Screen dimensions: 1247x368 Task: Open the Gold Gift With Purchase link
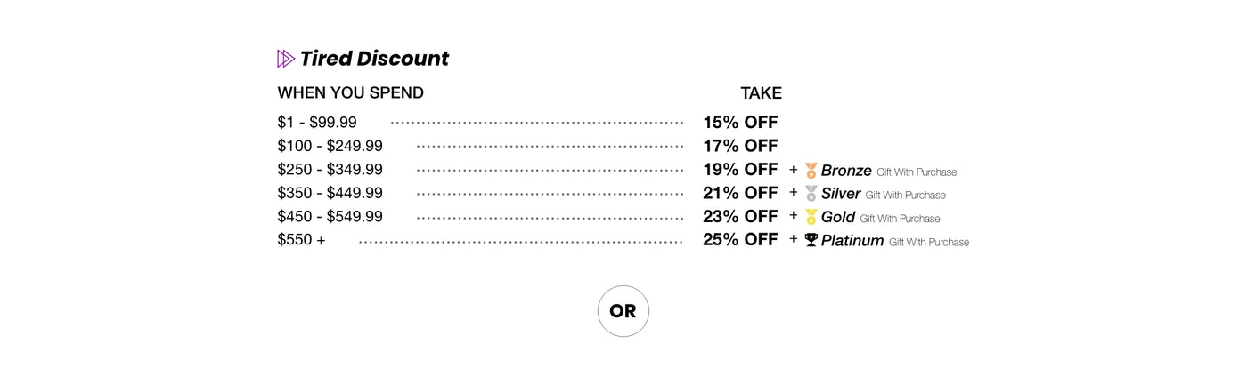[x=900, y=218]
